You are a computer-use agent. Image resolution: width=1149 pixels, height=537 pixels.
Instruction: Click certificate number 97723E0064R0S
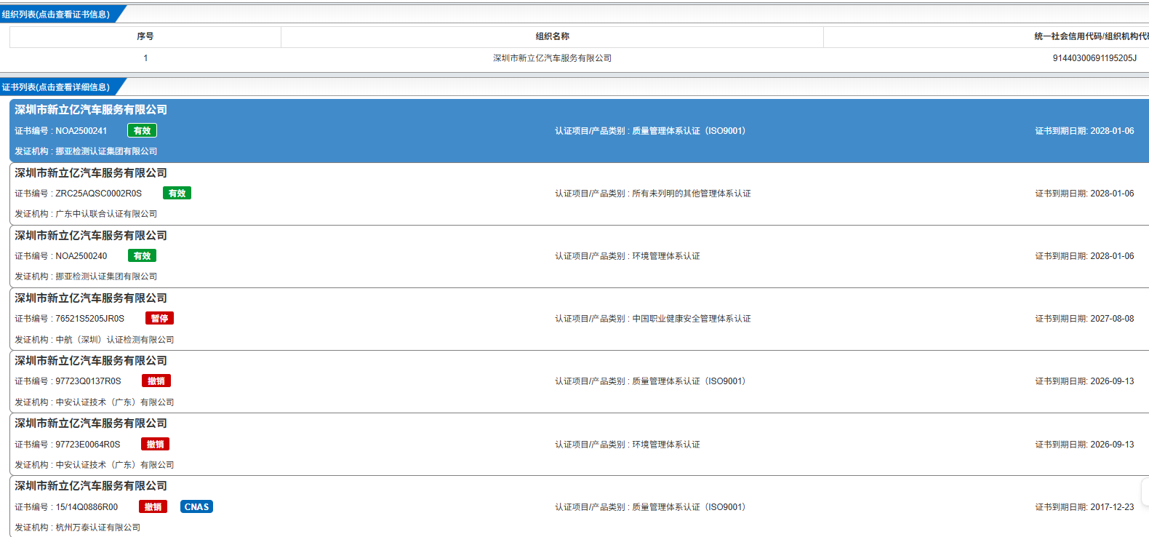click(x=88, y=445)
